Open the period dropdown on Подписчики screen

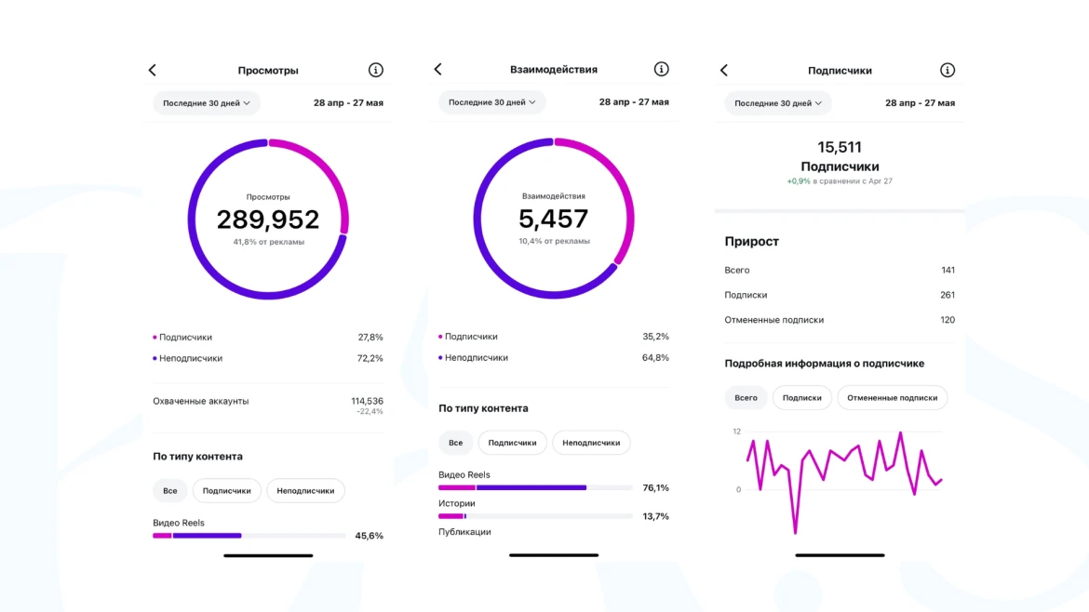coord(778,103)
